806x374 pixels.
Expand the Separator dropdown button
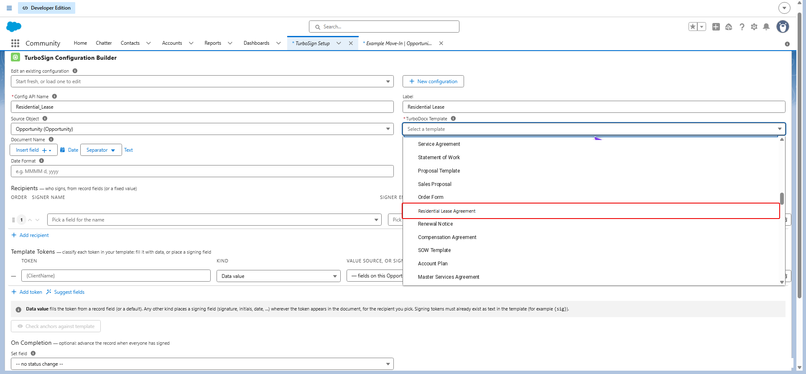click(x=101, y=150)
